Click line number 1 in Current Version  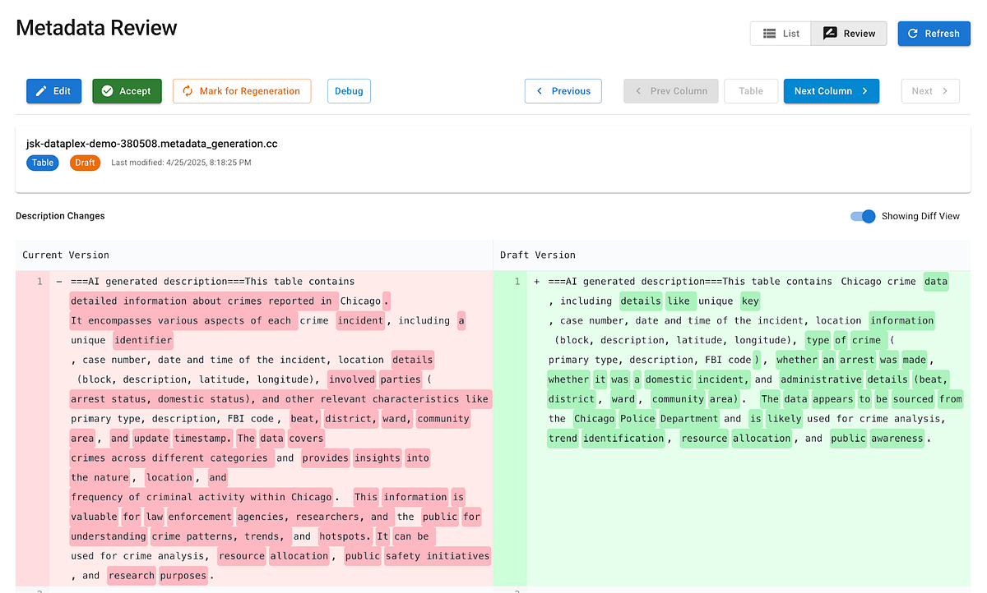pos(39,281)
